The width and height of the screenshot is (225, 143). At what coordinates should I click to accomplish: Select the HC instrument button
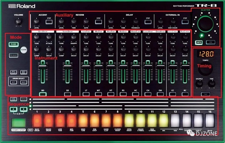point(135,94)
